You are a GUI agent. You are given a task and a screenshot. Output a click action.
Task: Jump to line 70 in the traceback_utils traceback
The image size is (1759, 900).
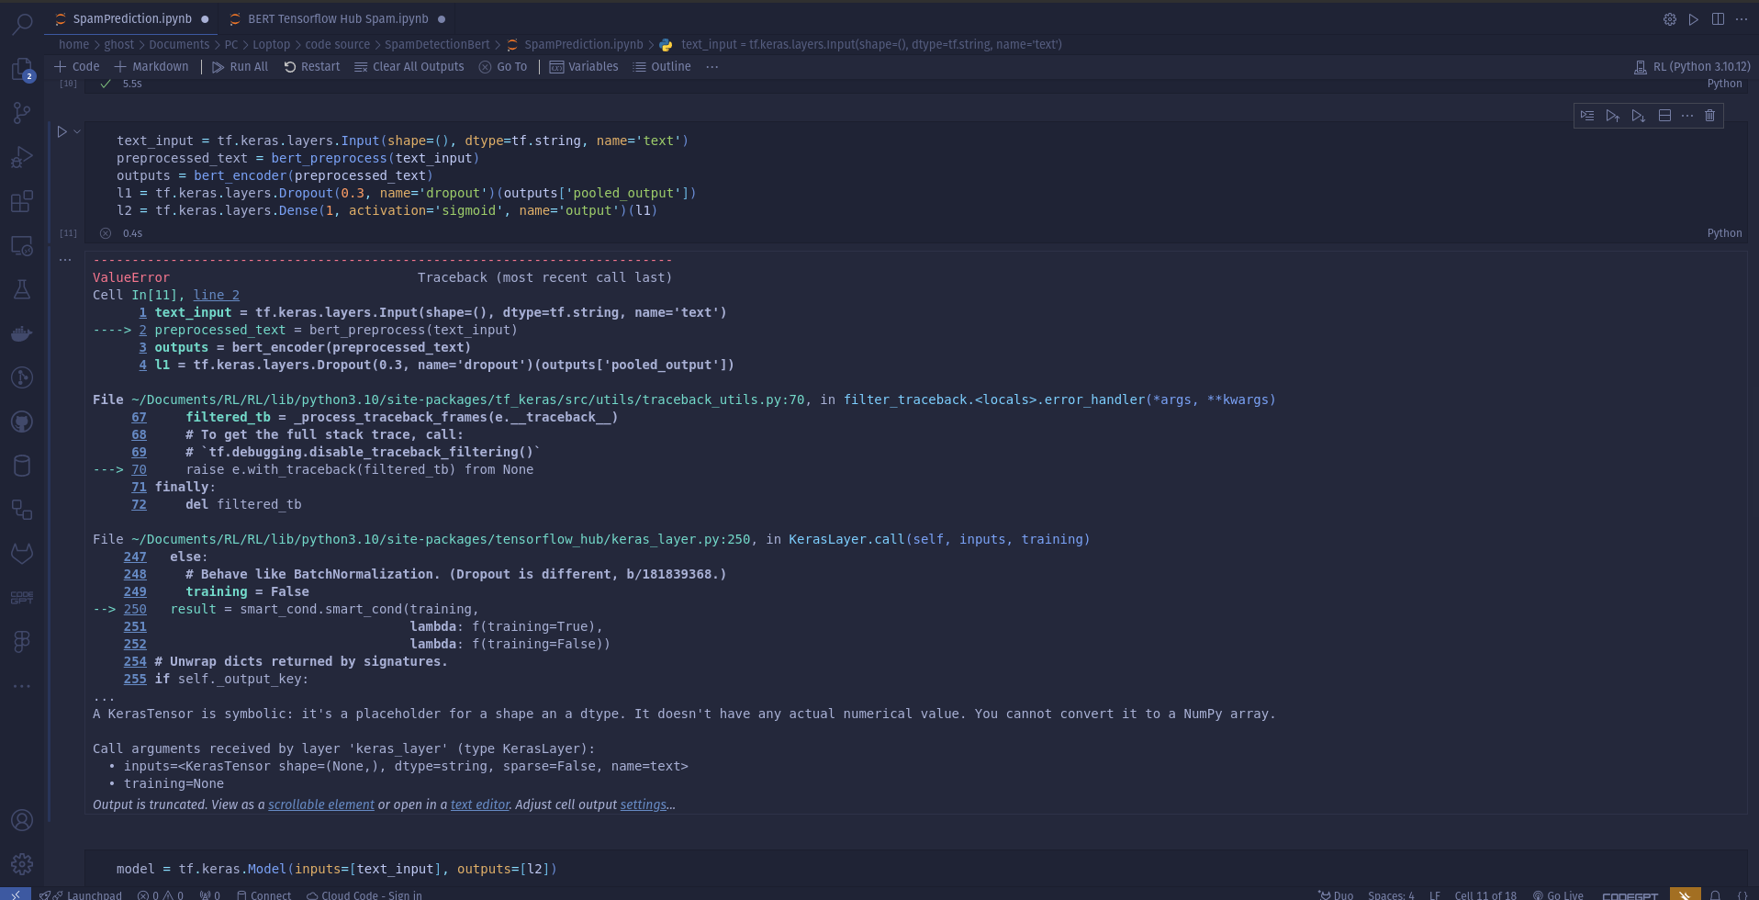tap(139, 469)
